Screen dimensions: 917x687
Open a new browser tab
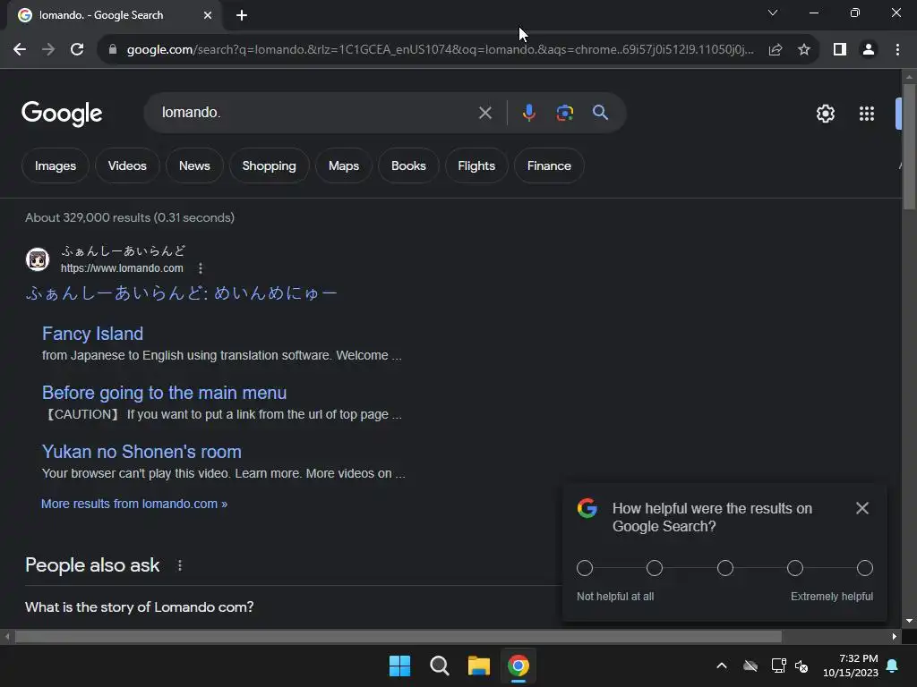click(x=242, y=15)
